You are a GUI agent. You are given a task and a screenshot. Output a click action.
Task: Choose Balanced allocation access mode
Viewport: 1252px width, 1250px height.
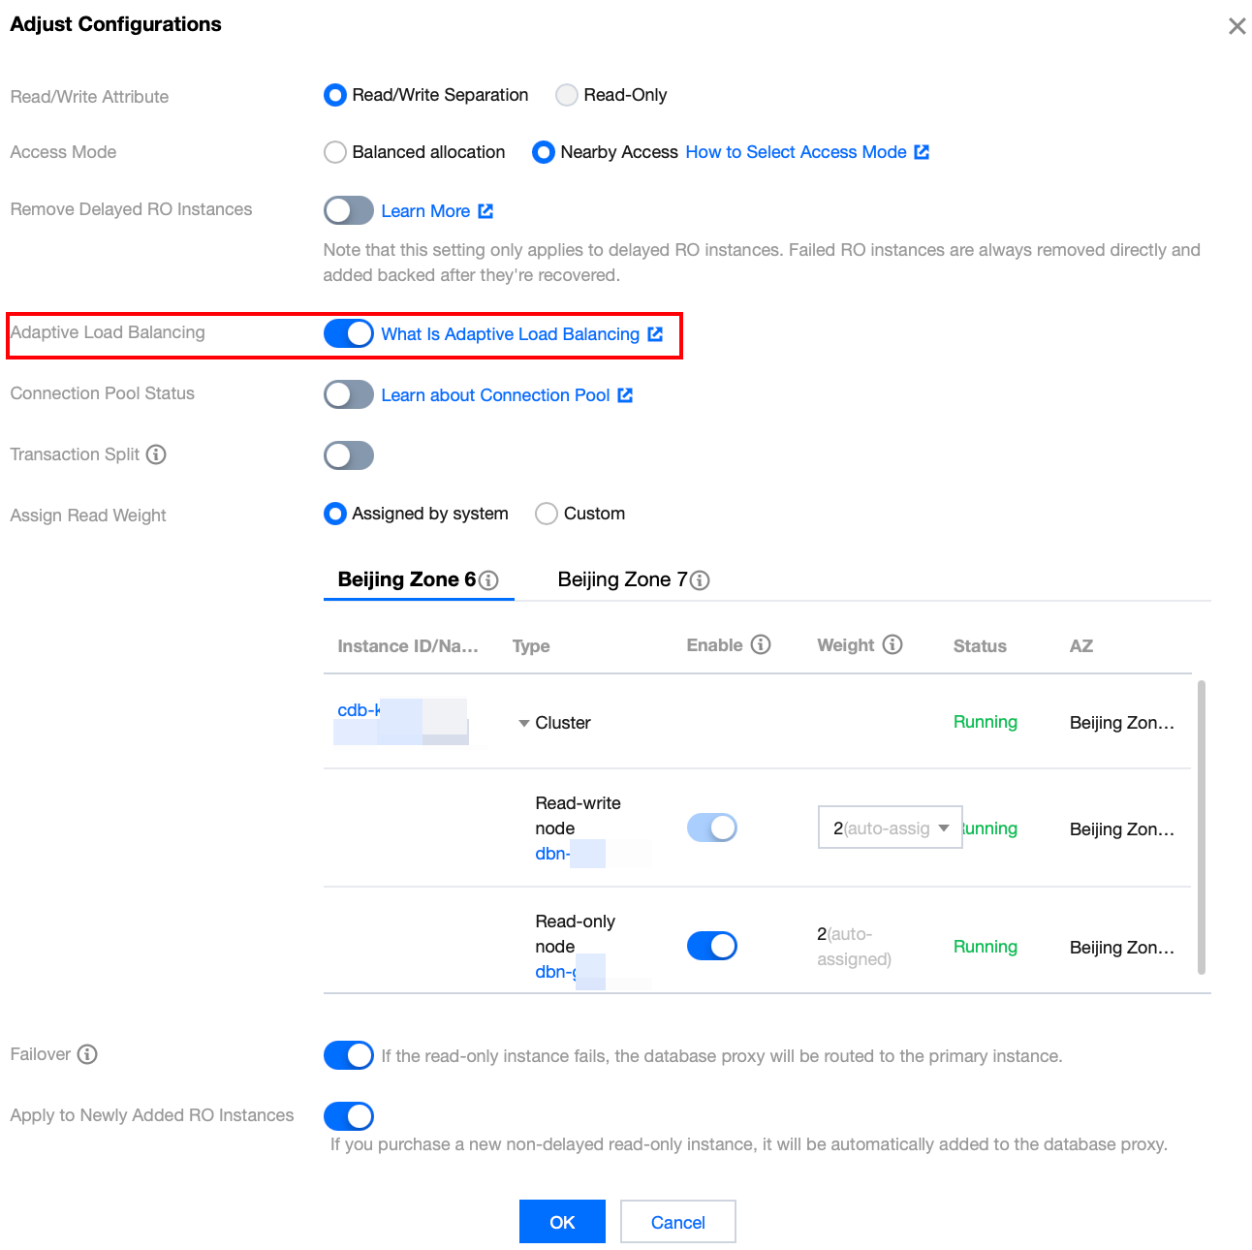coord(335,152)
